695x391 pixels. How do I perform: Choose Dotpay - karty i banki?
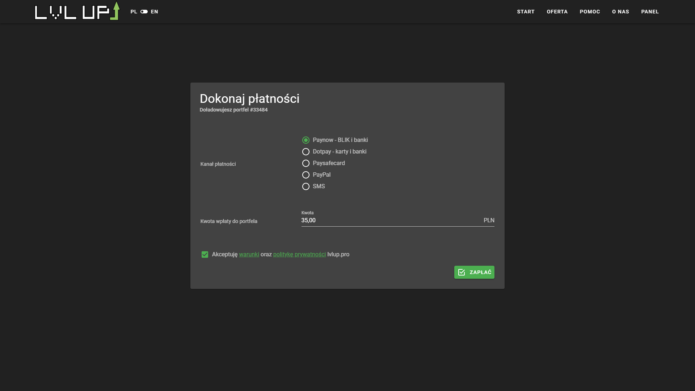coord(306,152)
